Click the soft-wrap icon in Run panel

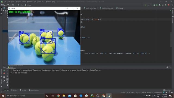[x=7, y=76]
